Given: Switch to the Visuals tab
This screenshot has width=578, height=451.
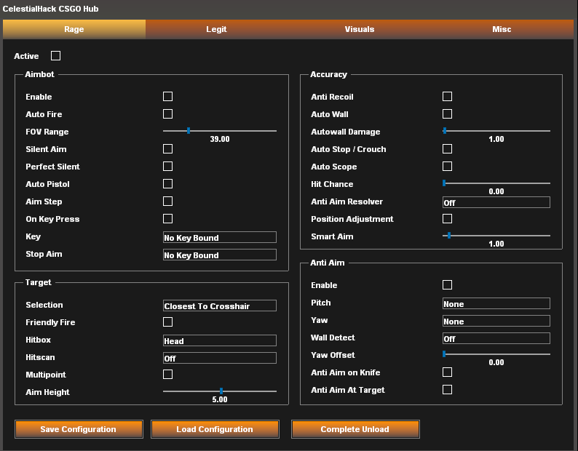Looking at the screenshot, I should pyautogui.click(x=360, y=29).
